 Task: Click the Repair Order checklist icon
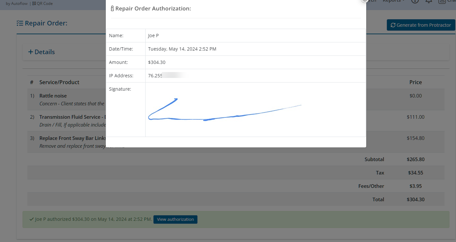click(20, 23)
